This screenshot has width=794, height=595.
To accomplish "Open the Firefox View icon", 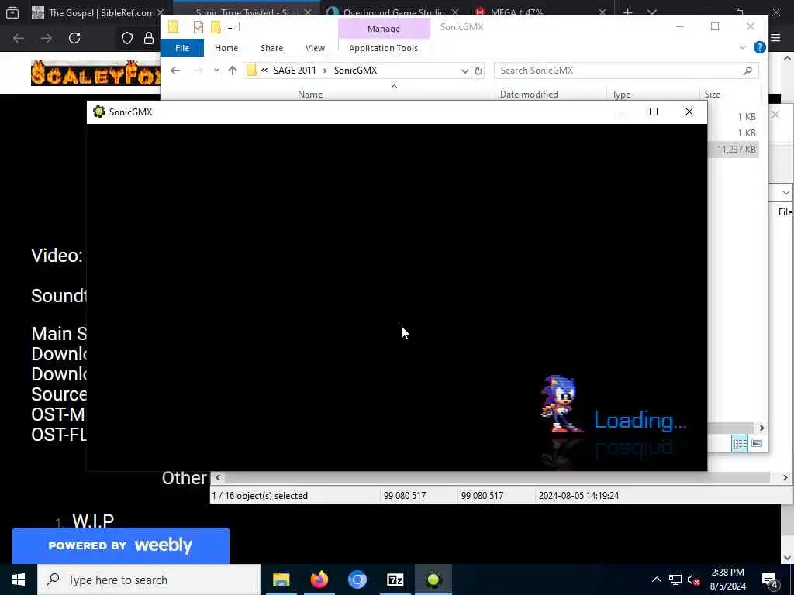I will 12,12.
